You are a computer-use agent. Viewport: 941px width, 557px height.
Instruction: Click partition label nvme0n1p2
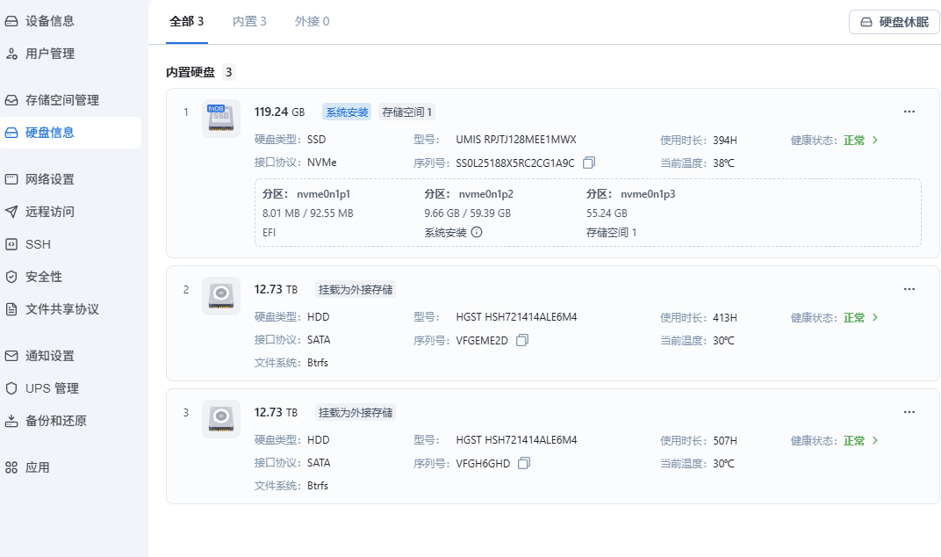(x=486, y=194)
